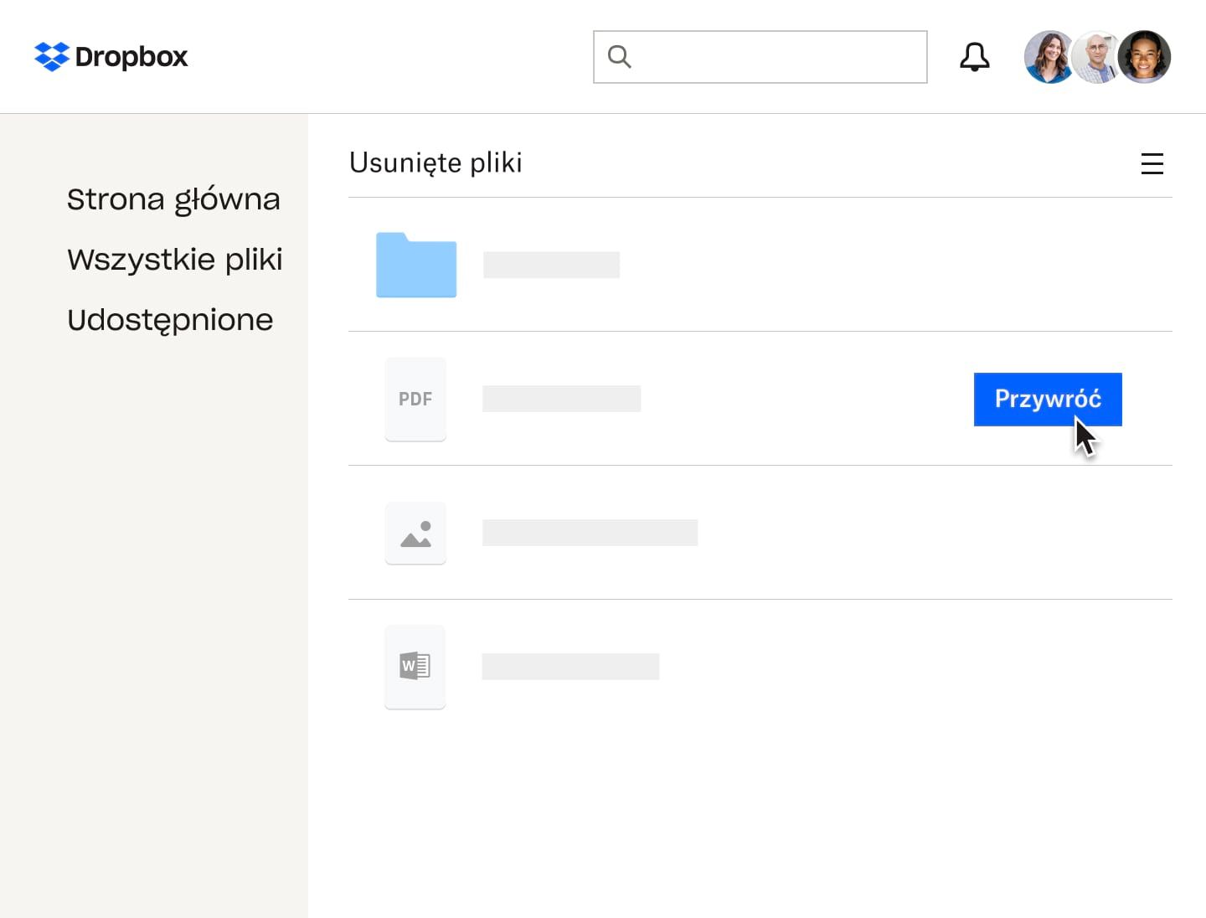This screenshot has height=918, width=1206.
Task: Restore the PDF with the Przywróć button
Action: pos(1047,400)
